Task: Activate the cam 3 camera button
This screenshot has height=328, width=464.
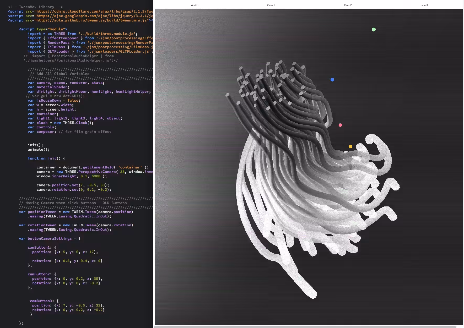Action: [x=424, y=5]
